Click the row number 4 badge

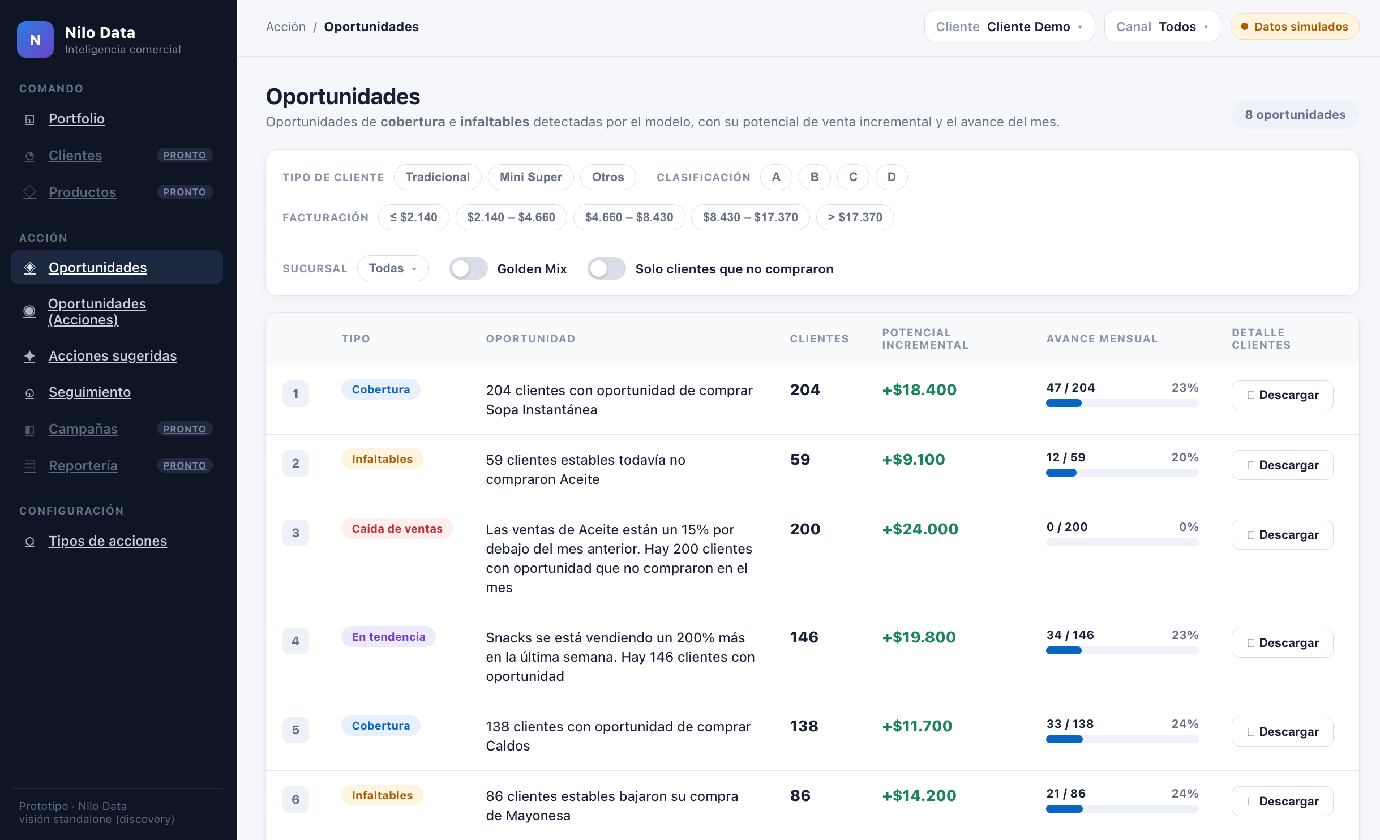click(x=295, y=641)
